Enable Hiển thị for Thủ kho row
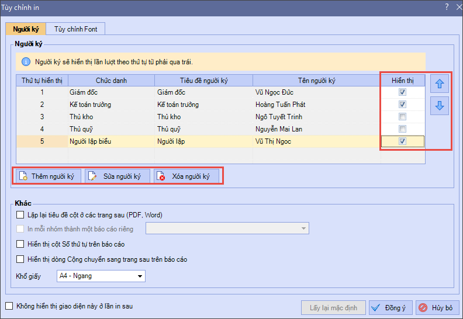 [x=402, y=117]
